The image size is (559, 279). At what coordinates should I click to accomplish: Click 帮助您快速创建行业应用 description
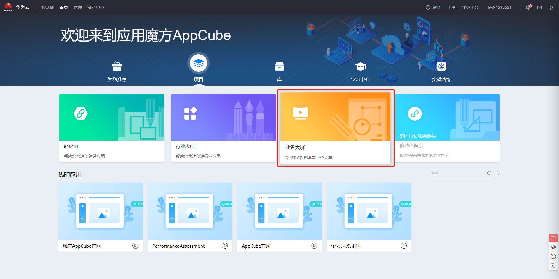[x=198, y=156]
